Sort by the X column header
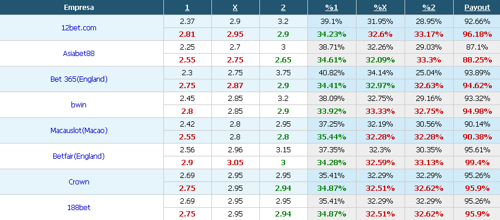This screenshot has height=220, width=500. pos(235,8)
